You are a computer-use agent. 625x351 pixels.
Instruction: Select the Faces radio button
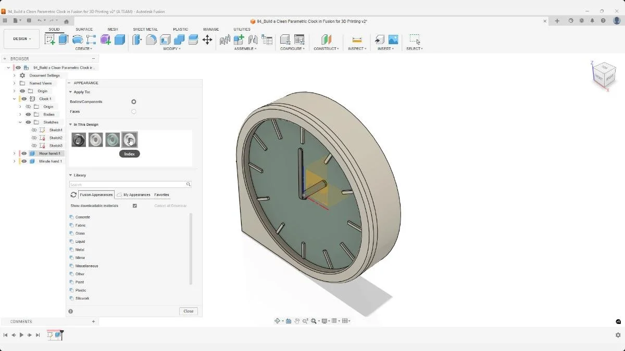[133, 111]
